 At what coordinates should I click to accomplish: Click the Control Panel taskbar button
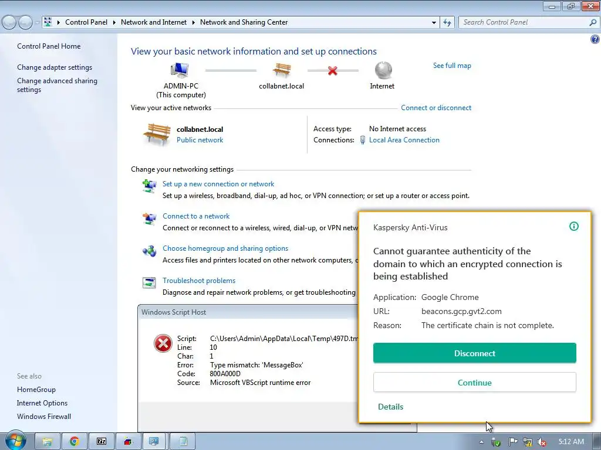pyautogui.click(x=154, y=442)
